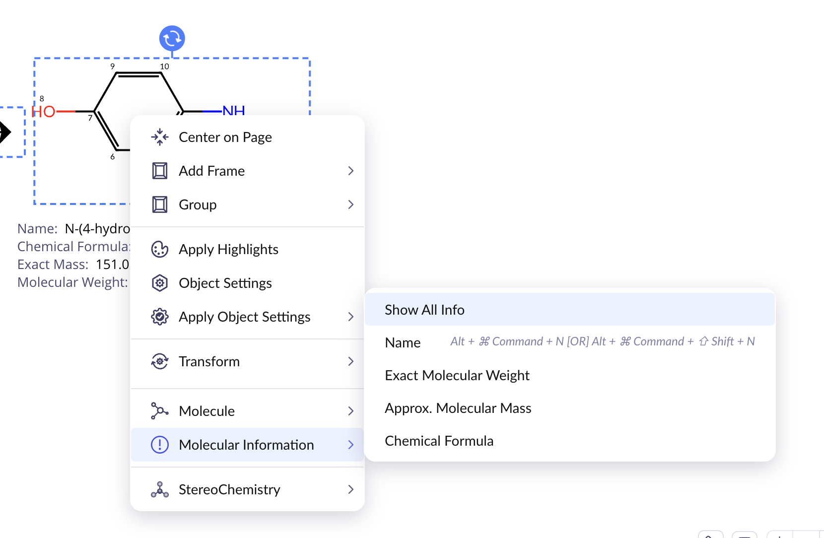Screen dimensions: 824x538
Task: Expand the StereoChemistry submenu chevron
Action: (x=351, y=489)
